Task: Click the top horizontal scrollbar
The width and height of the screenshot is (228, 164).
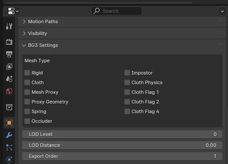Action: coord(100,3)
